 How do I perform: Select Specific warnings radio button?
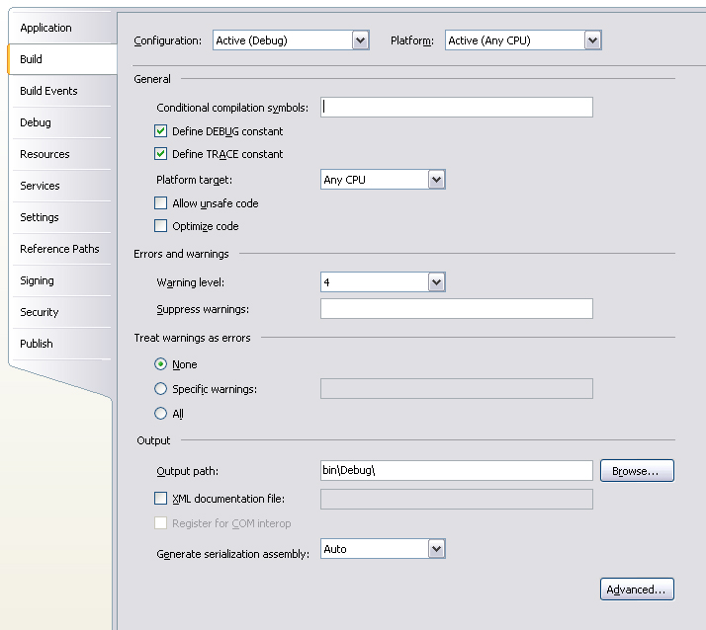[161, 389]
